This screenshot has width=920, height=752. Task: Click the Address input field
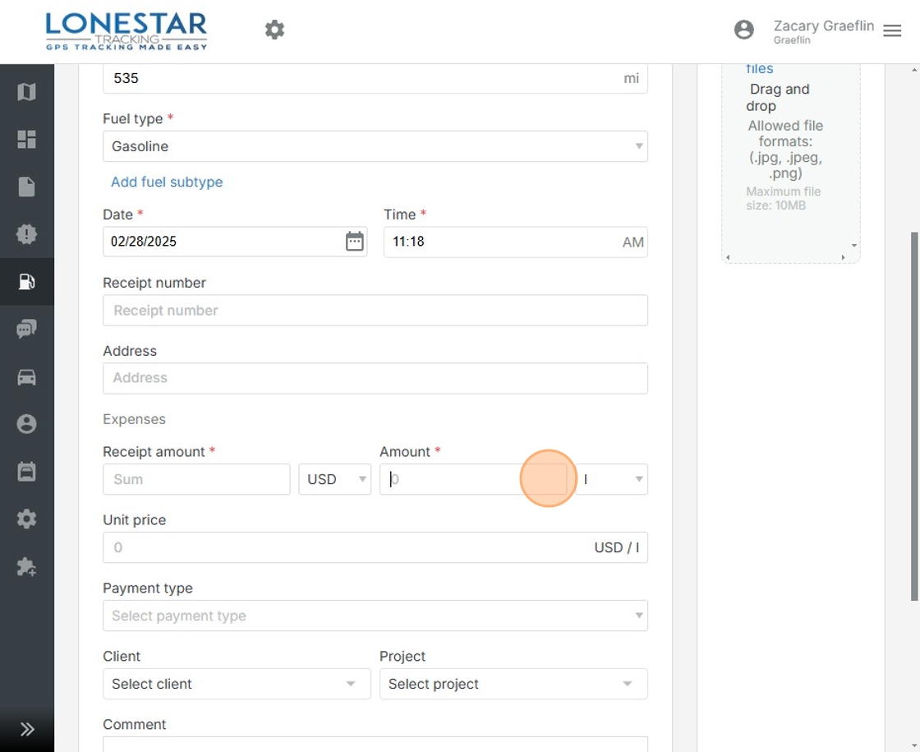point(375,378)
